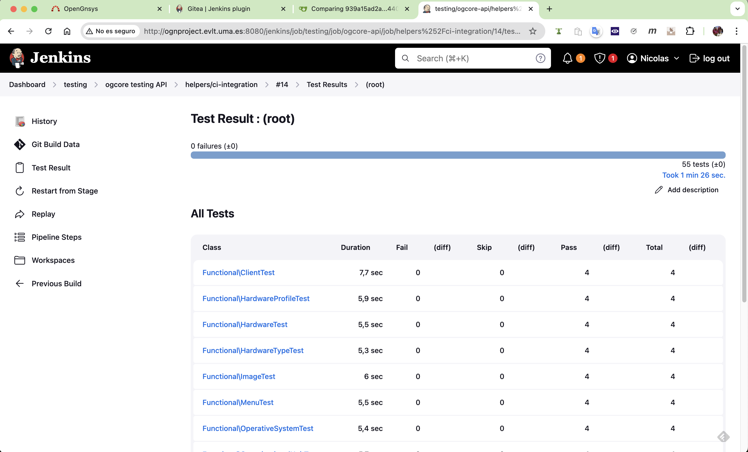Go to Previous Build arrow icon
Image resolution: width=748 pixels, height=452 pixels.
[x=20, y=284]
